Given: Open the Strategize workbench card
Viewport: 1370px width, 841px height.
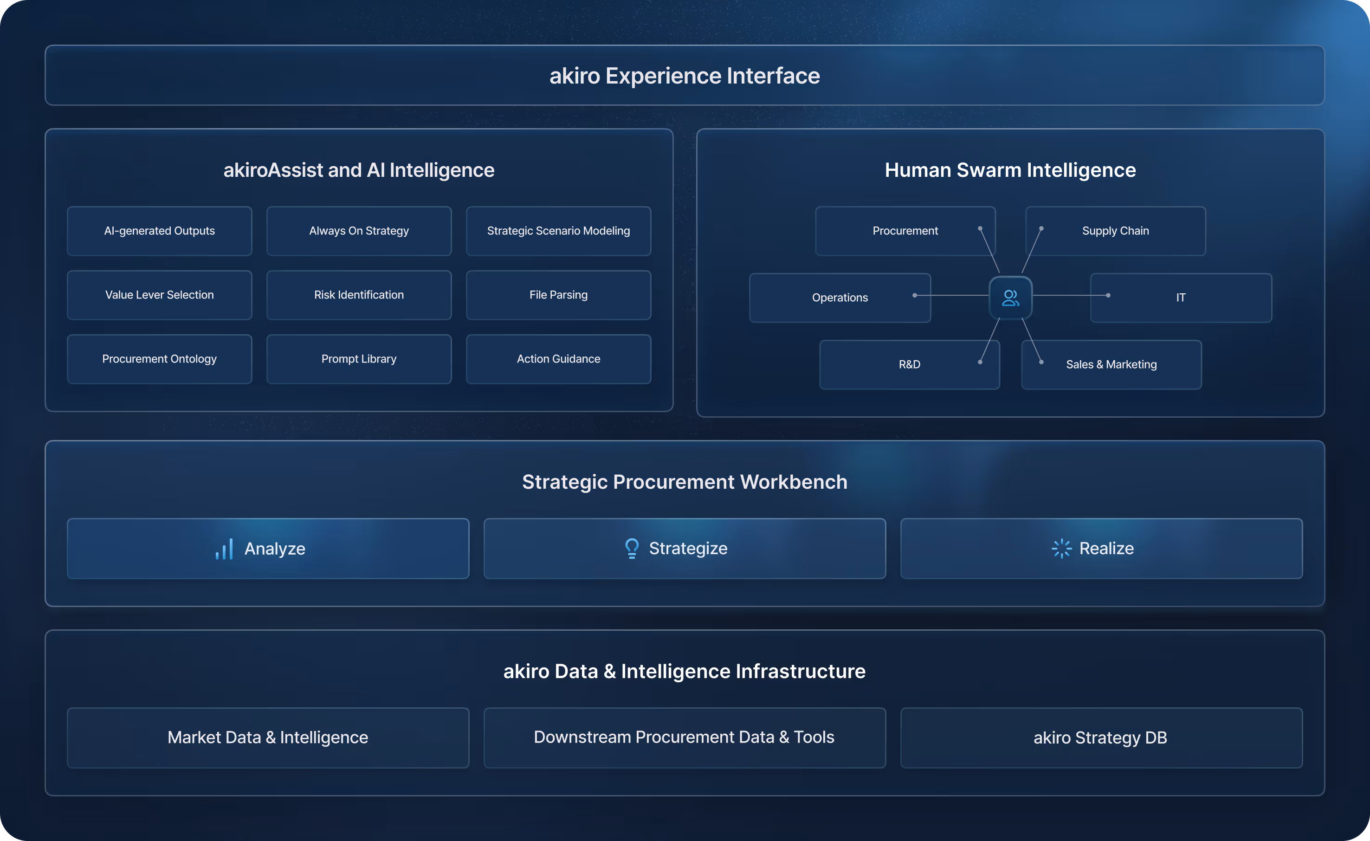Looking at the screenshot, I should (x=685, y=549).
